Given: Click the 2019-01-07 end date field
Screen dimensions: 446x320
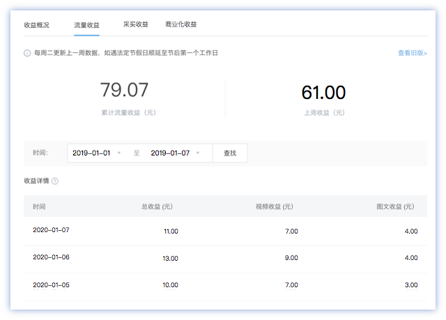Looking at the screenshot, I should pyautogui.click(x=170, y=153).
